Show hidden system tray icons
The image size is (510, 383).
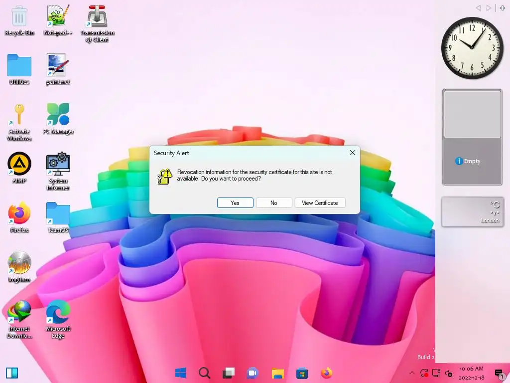(412, 373)
